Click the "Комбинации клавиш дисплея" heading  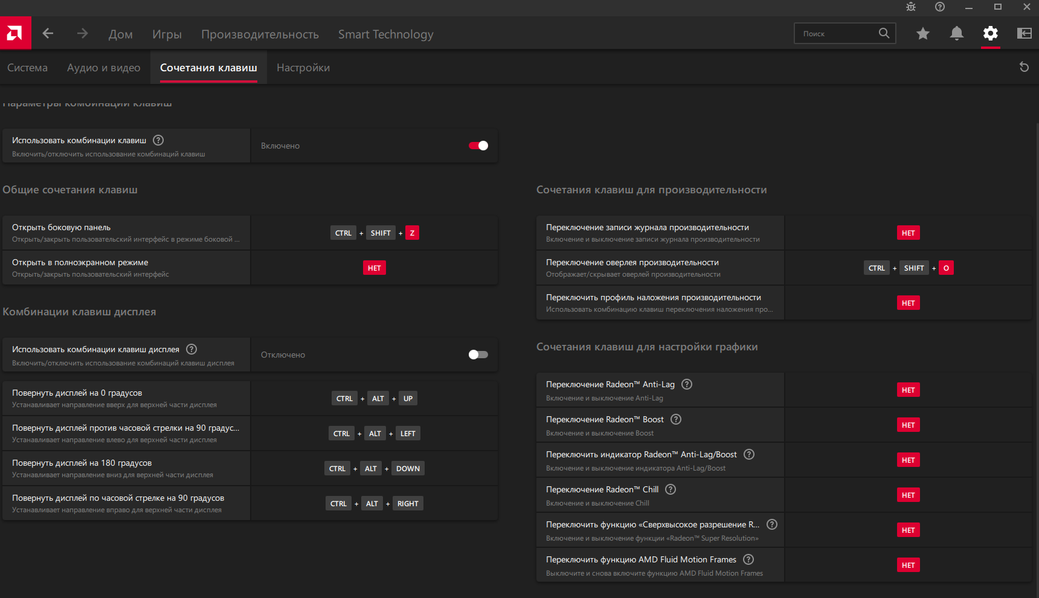pos(79,312)
